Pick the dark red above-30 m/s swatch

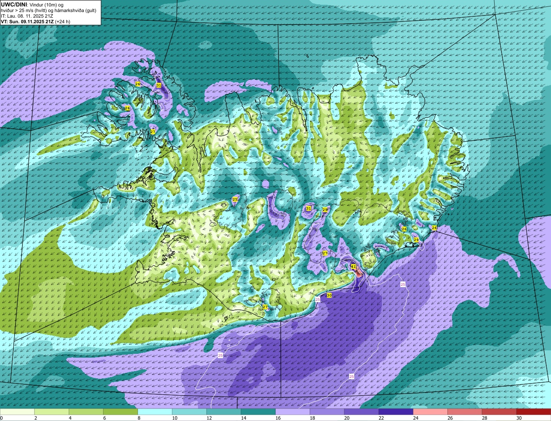[534, 412]
